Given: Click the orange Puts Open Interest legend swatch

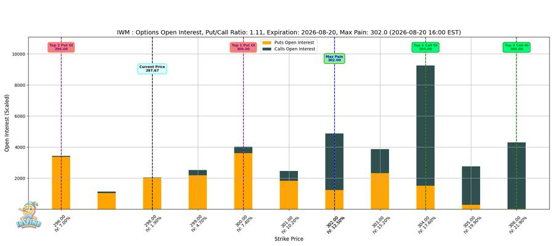Looking at the screenshot, I should [268, 42].
